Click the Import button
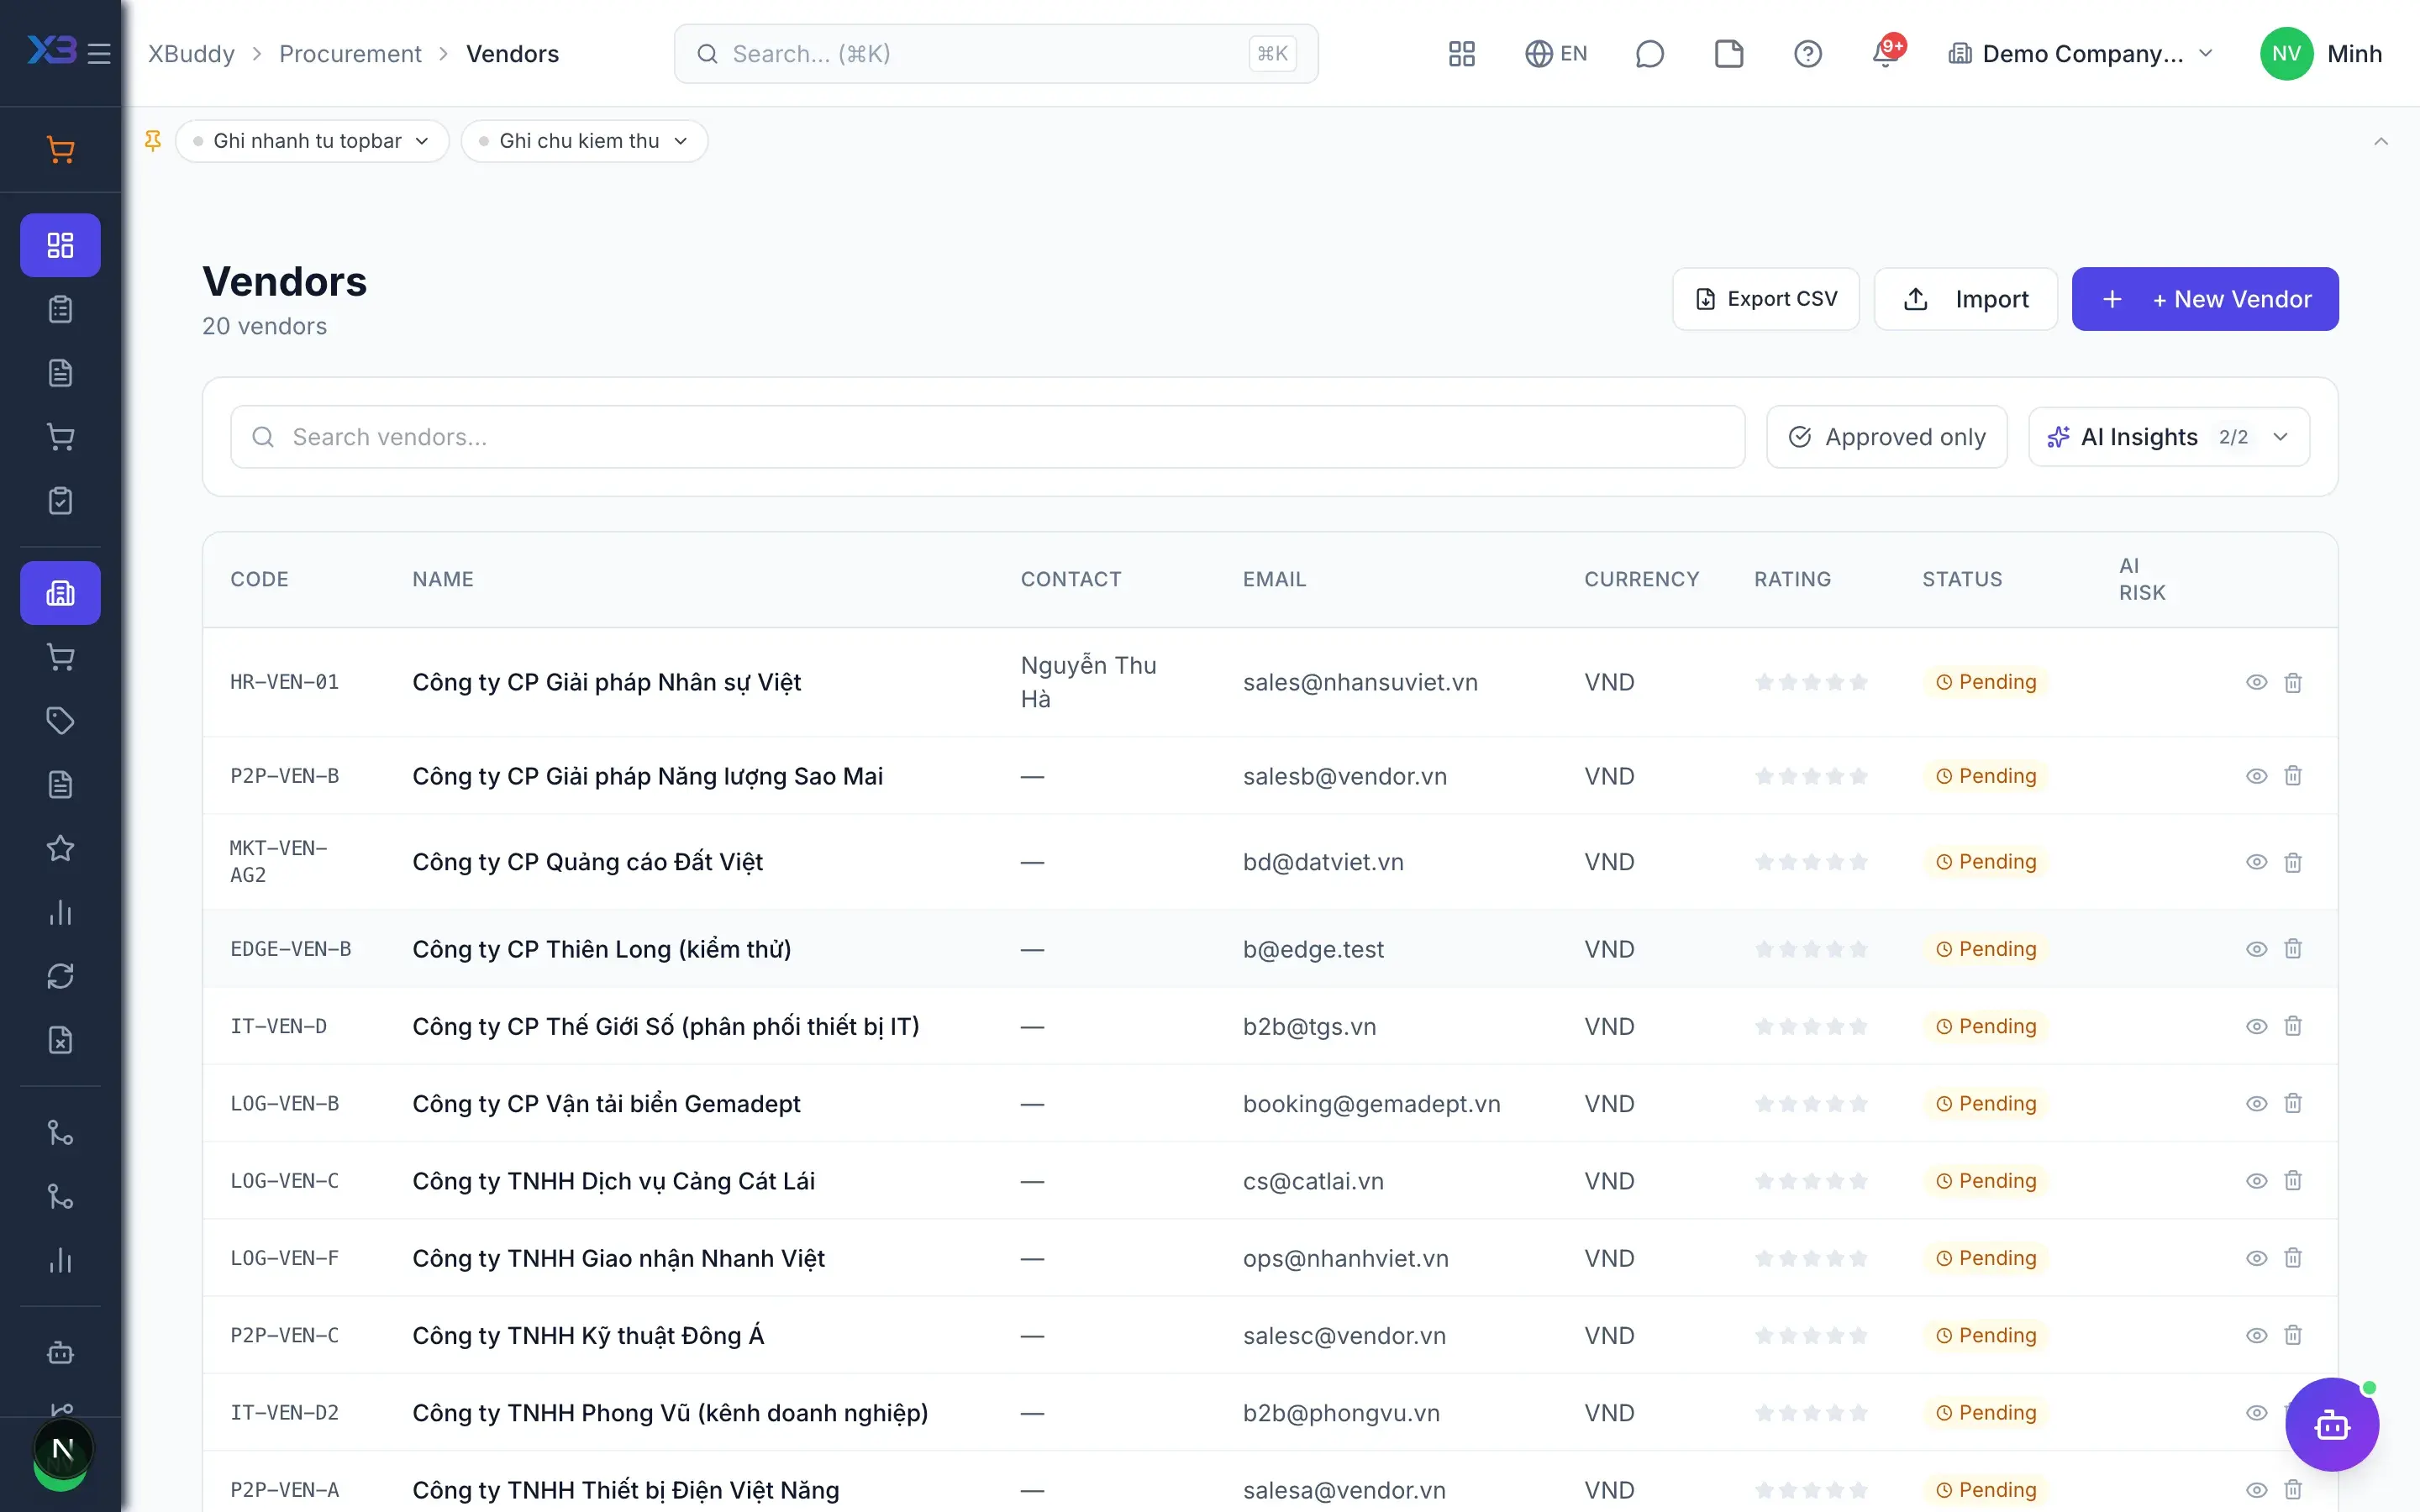This screenshot has width=2420, height=1512. tap(1965, 299)
